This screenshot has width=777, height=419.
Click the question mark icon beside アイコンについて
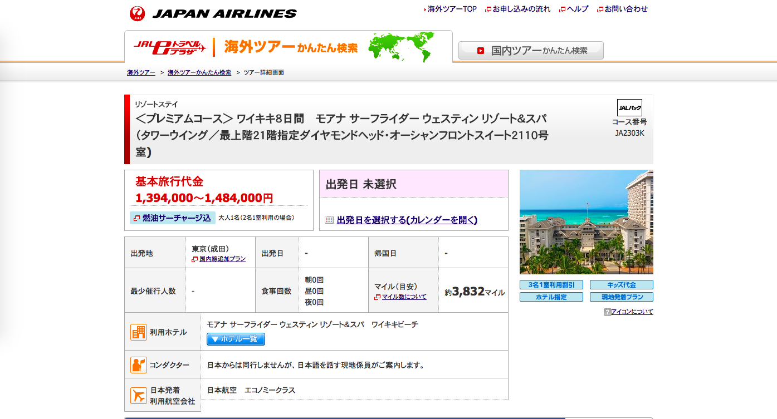click(x=607, y=312)
